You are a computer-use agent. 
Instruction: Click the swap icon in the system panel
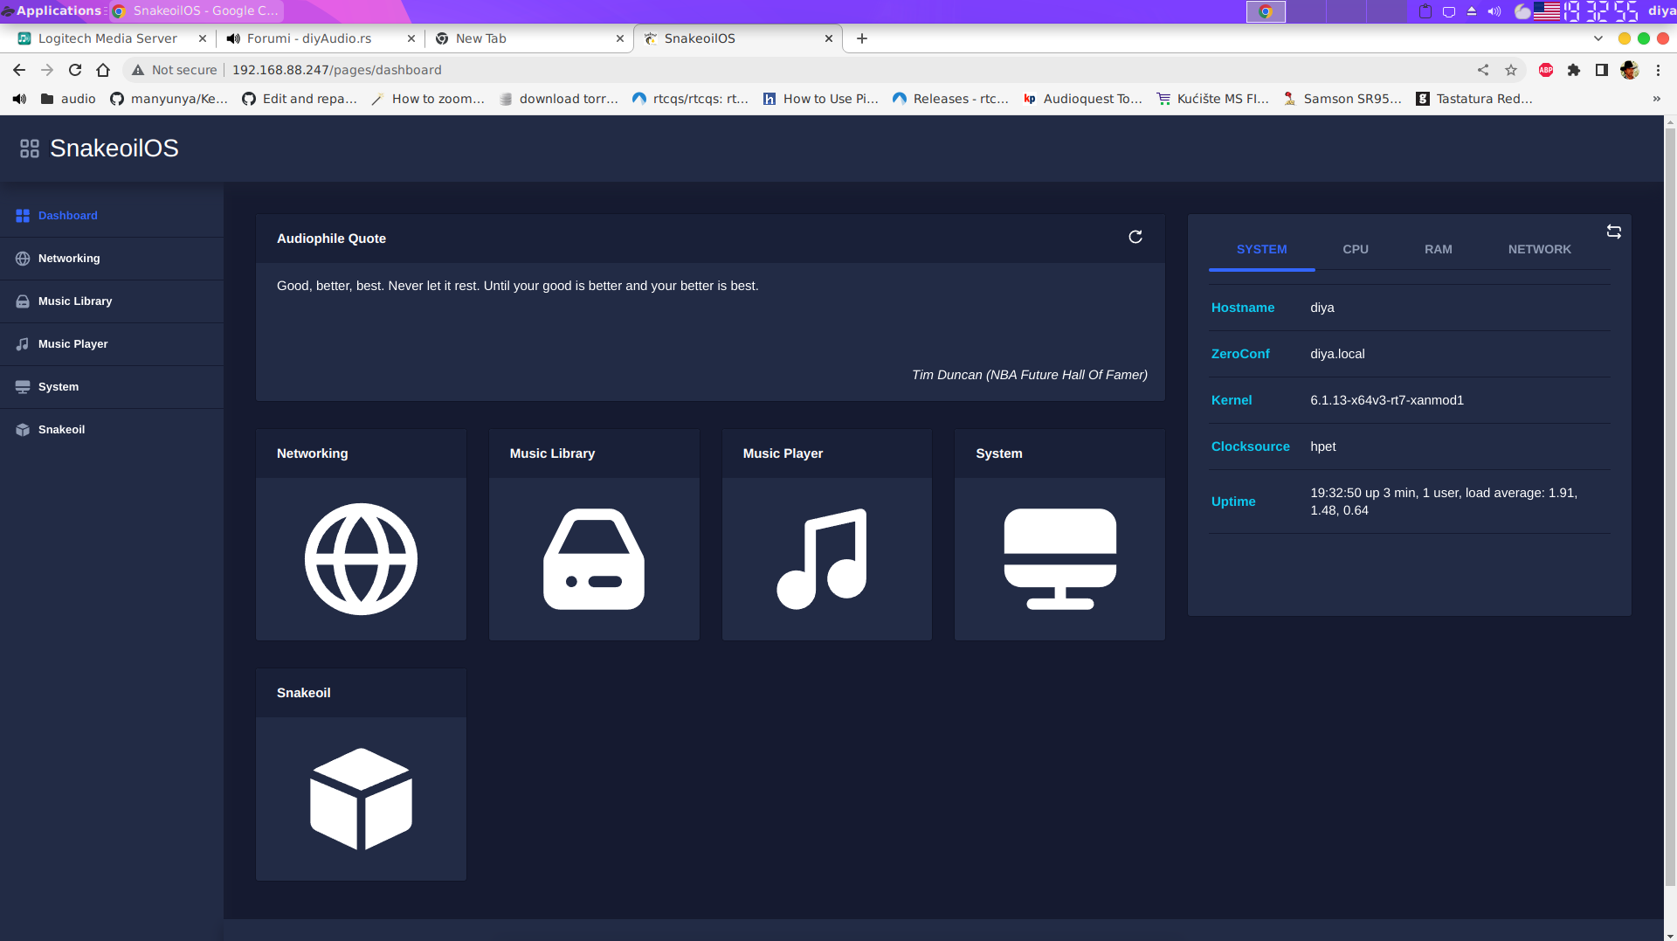tap(1614, 232)
